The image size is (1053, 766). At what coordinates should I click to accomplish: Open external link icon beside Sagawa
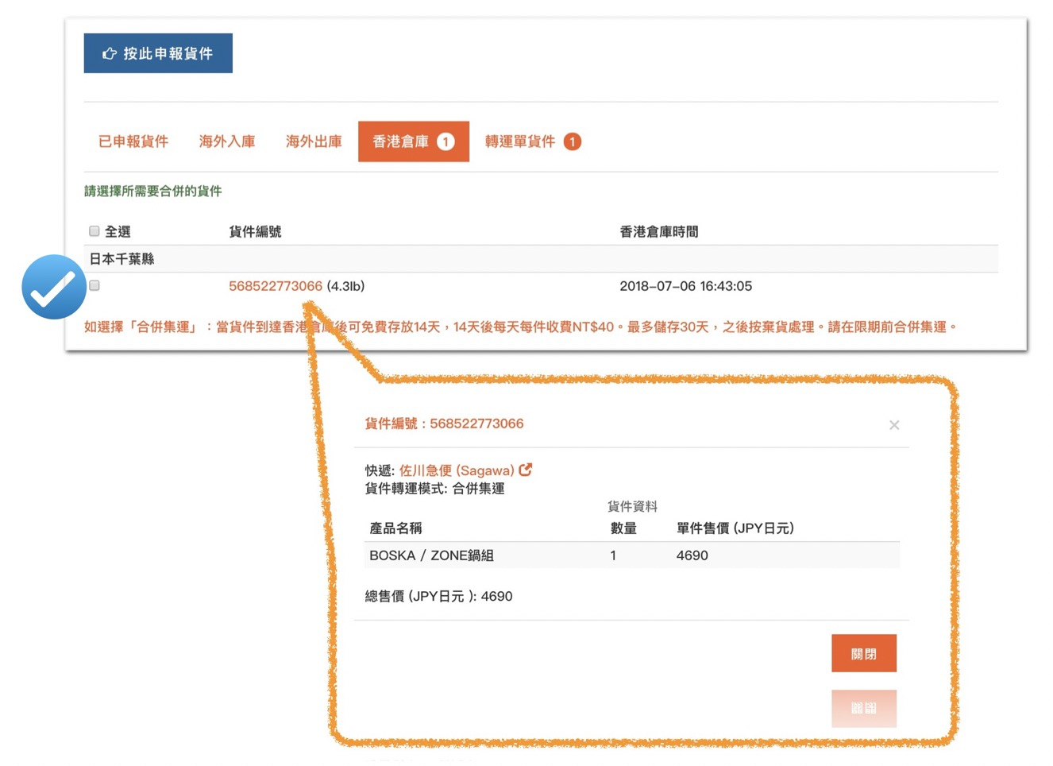[526, 470]
